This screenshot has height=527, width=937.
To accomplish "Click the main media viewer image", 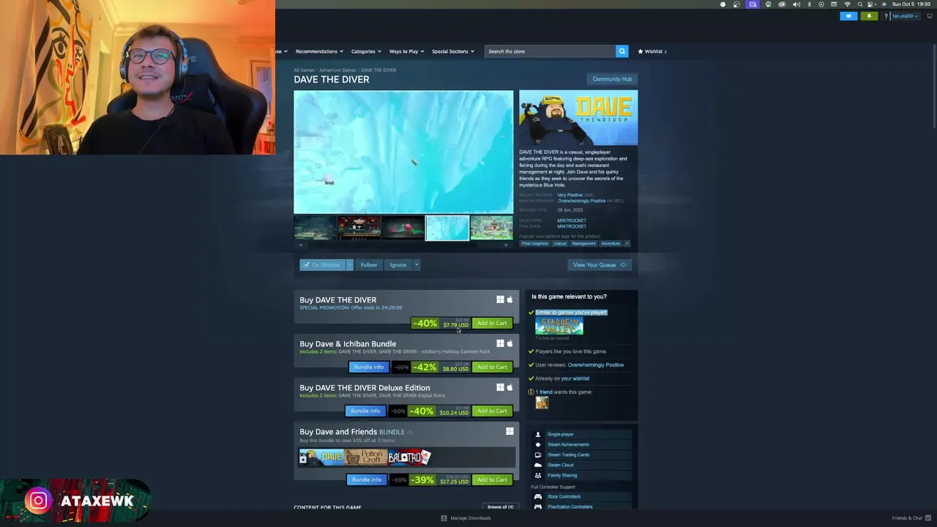I will pyautogui.click(x=403, y=152).
